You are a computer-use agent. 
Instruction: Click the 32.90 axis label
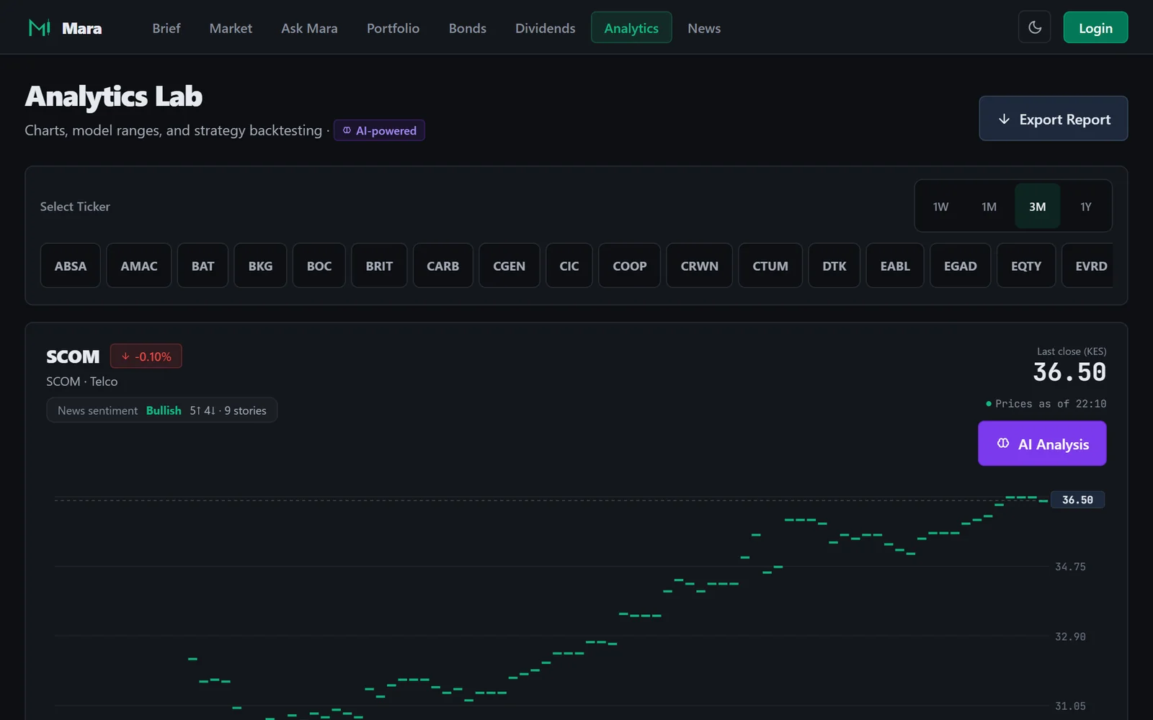[1070, 636]
